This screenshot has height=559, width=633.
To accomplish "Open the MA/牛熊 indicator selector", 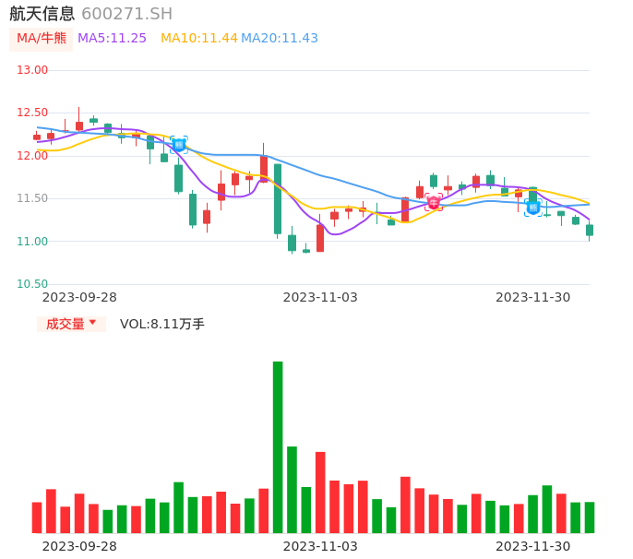I will (x=42, y=39).
